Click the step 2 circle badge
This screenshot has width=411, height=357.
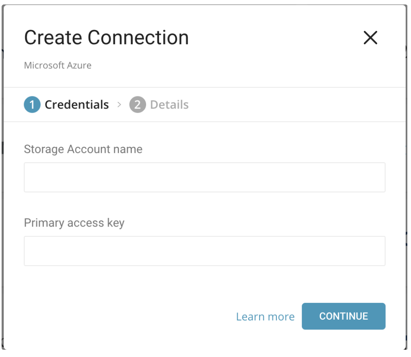point(138,105)
